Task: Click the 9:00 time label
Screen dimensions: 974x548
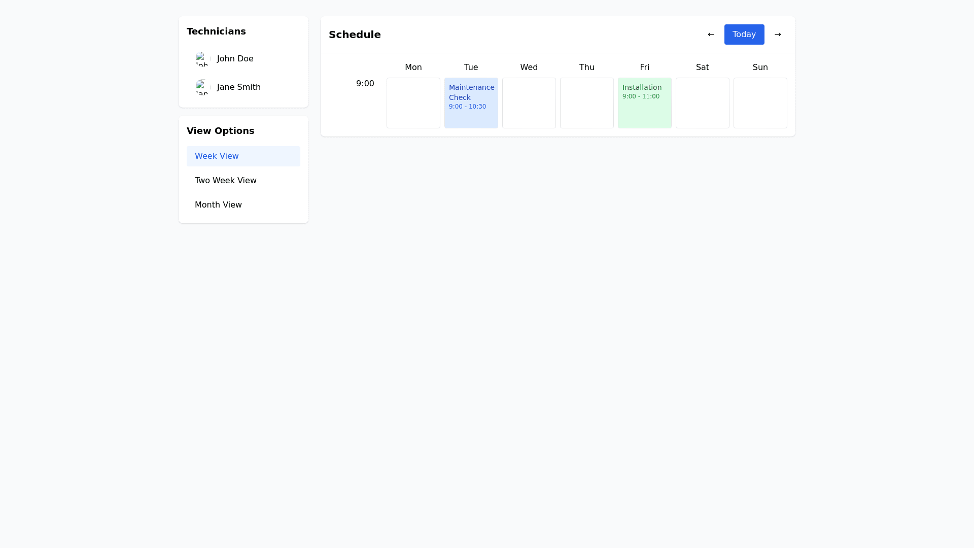Action: [x=365, y=84]
